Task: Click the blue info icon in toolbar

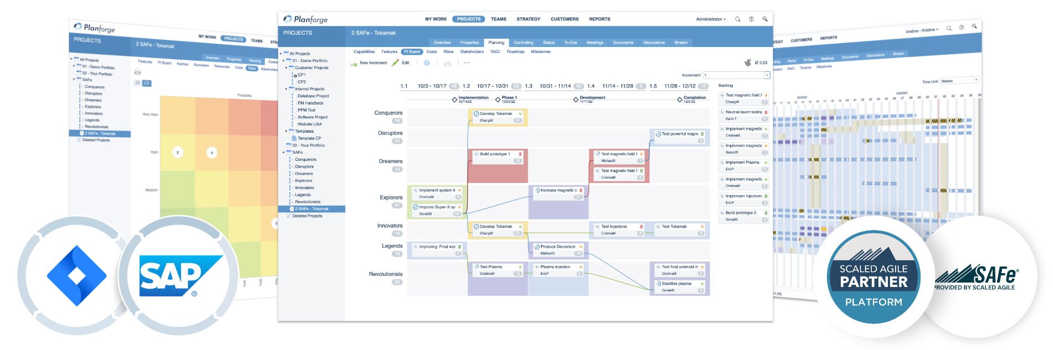Action: pyautogui.click(x=427, y=63)
